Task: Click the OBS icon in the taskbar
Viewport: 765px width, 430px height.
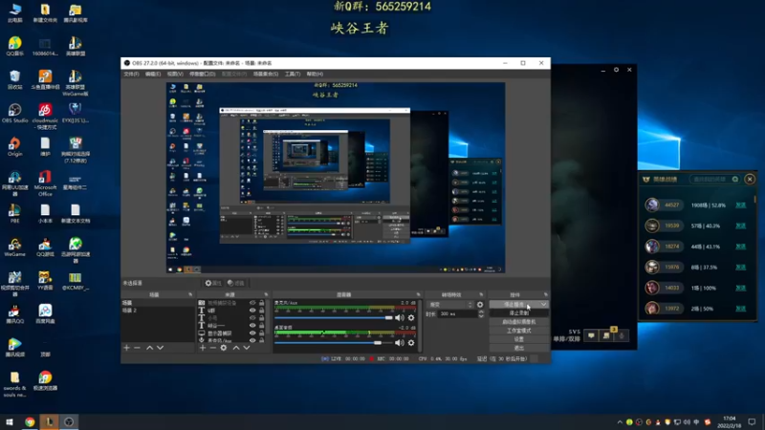Action: pyautogui.click(x=69, y=421)
